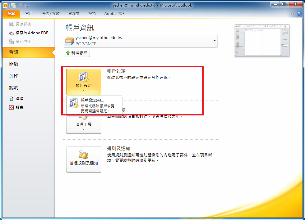305x220 pixels.
Task: Click the 新增帳戶 add account button
Action: tap(77, 53)
